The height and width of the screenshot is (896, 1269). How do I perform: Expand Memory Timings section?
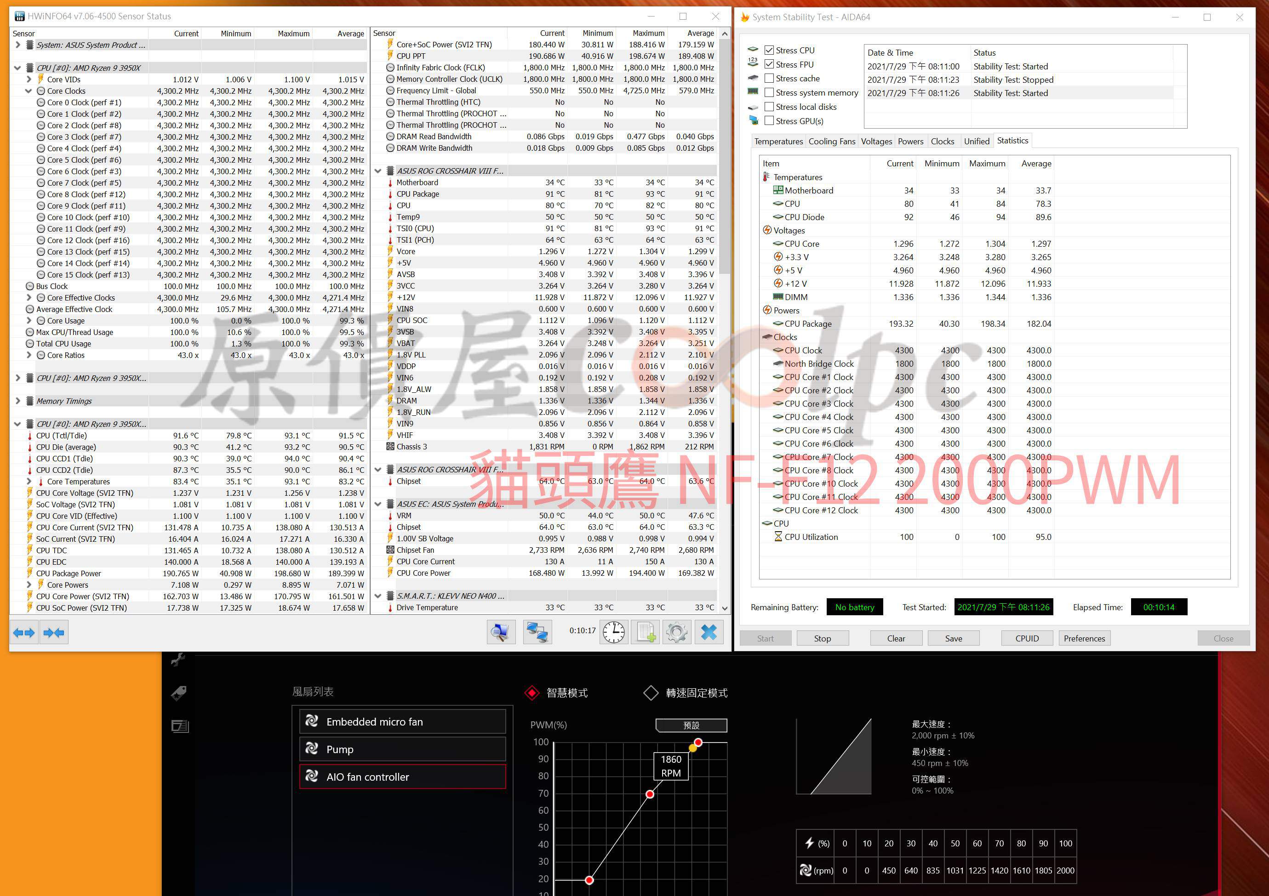click(x=17, y=401)
